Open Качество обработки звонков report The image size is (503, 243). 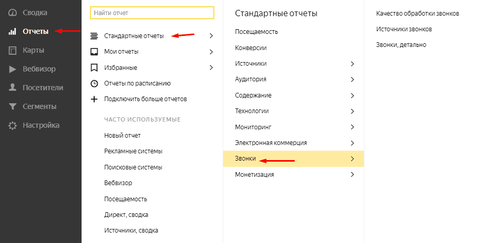pyautogui.click(x=417, y=14)
